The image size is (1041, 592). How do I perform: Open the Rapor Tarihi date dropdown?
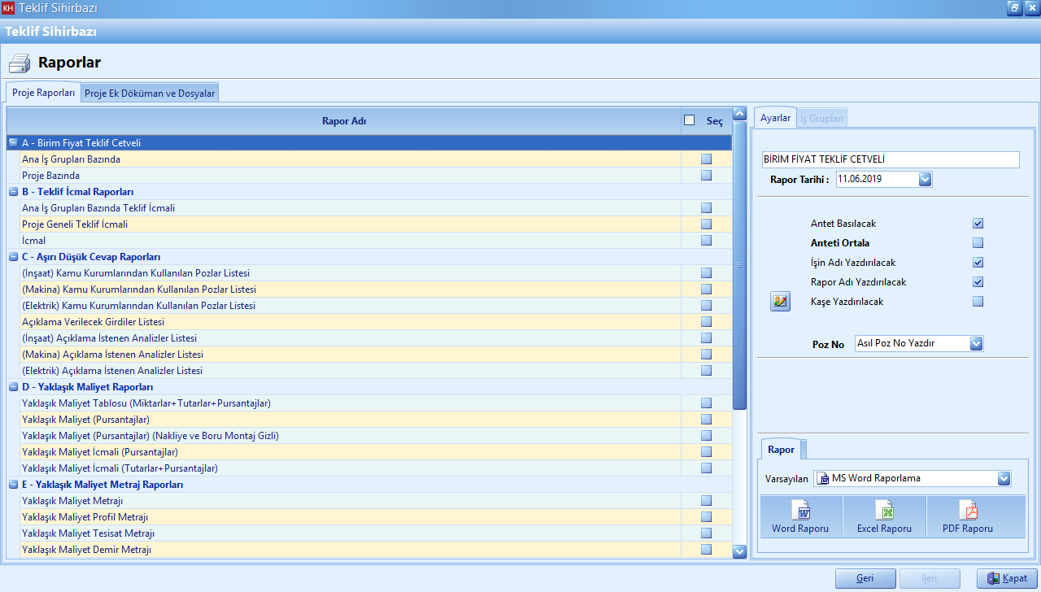925,180
